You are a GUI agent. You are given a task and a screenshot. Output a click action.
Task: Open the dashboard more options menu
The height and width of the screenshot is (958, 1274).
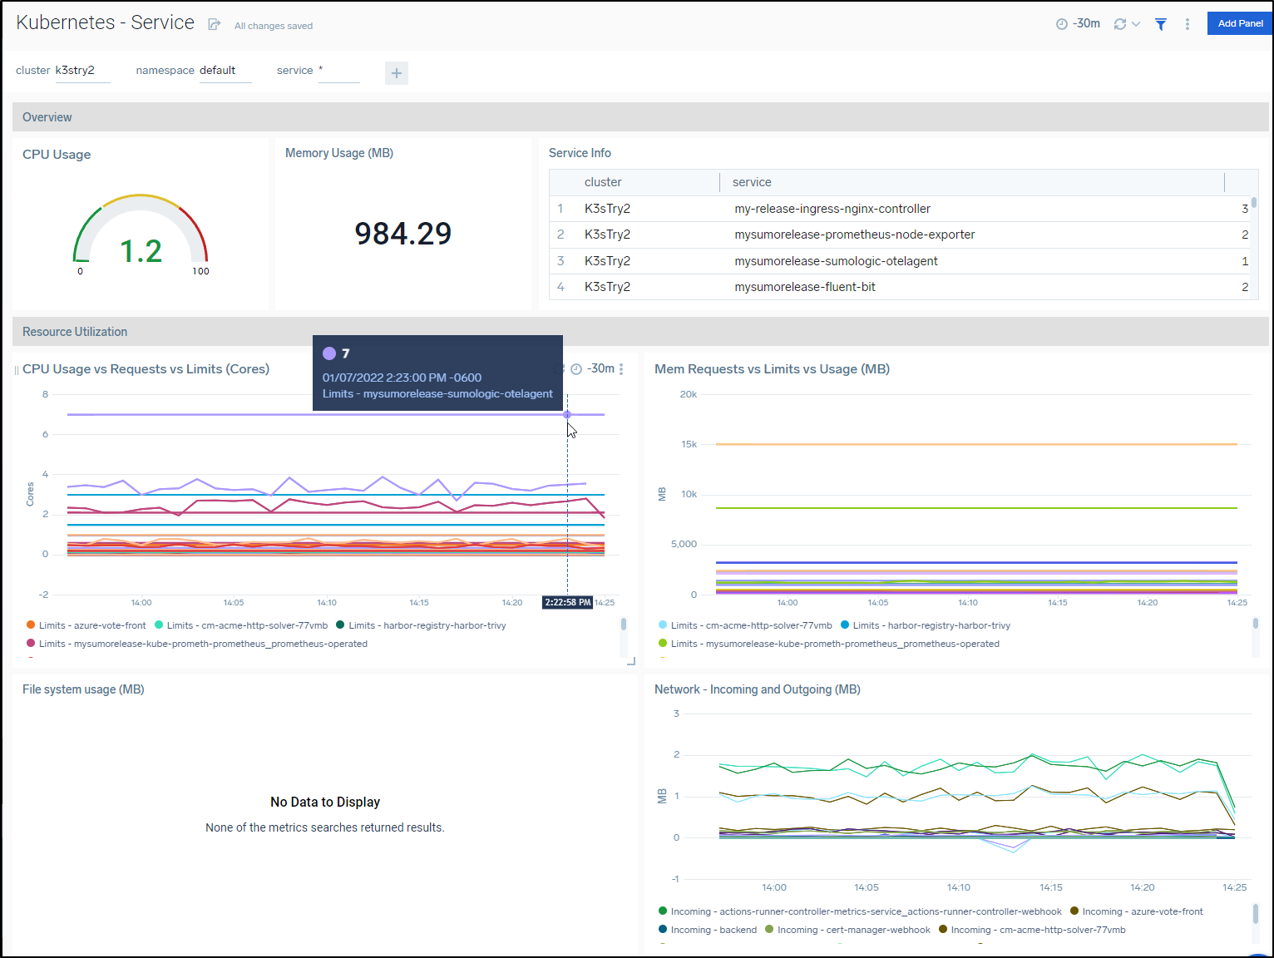[x=1188, y=24]
